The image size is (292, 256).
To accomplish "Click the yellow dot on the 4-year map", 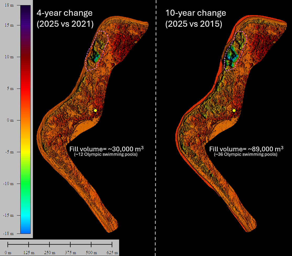I will tap(95, 110).
